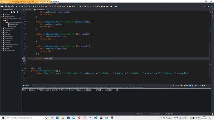Viewport: 214px width, 120px height.
Task: Expand the JRE System Library node
Action: coord(4,18)
